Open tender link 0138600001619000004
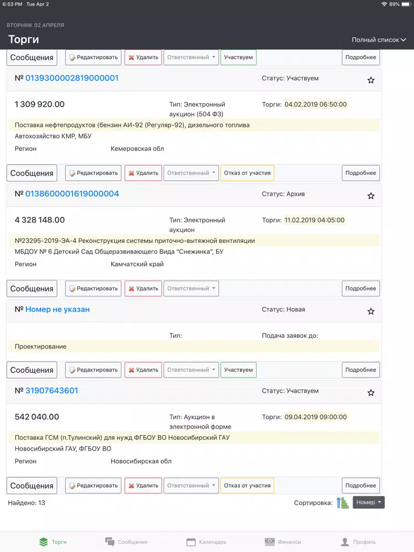 click(72, 194)
